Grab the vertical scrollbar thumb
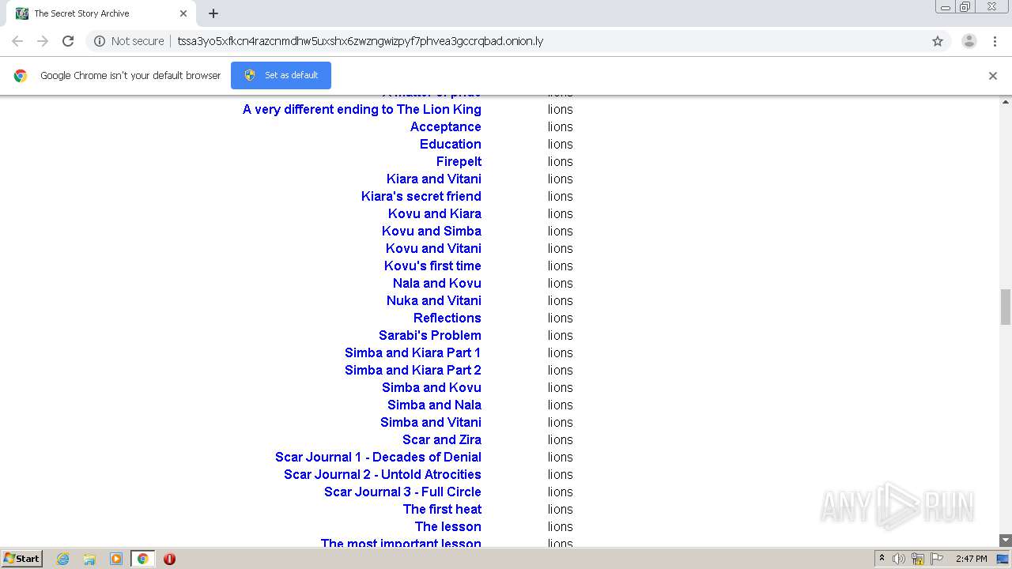The width and height of the screenshot is (1012, 569). [1006, 307]
